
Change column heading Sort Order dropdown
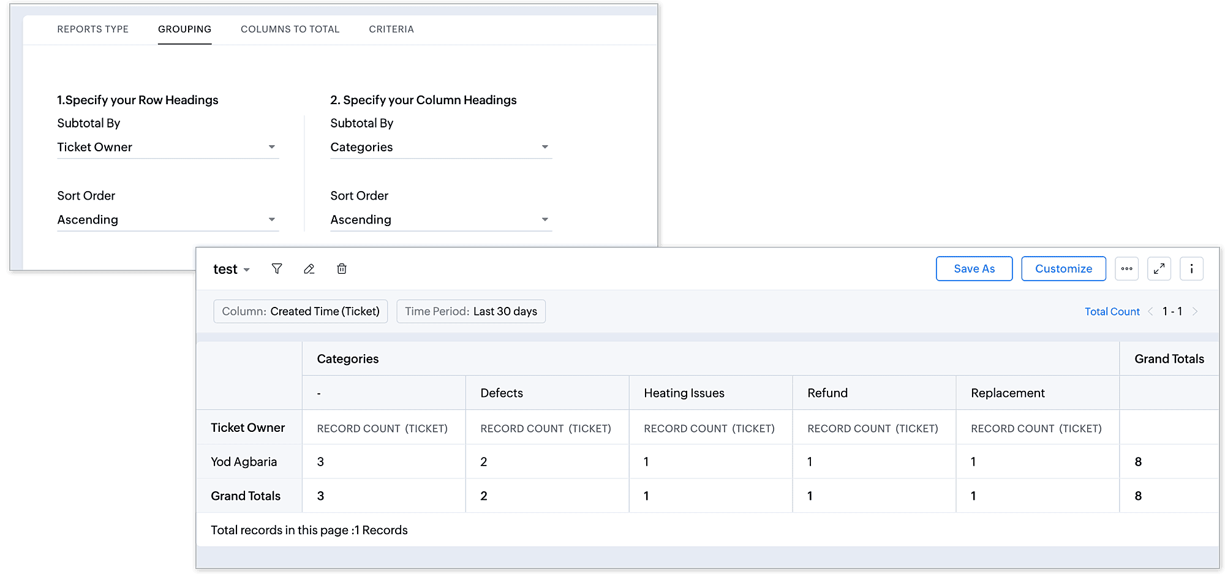[x=441, y=219]
